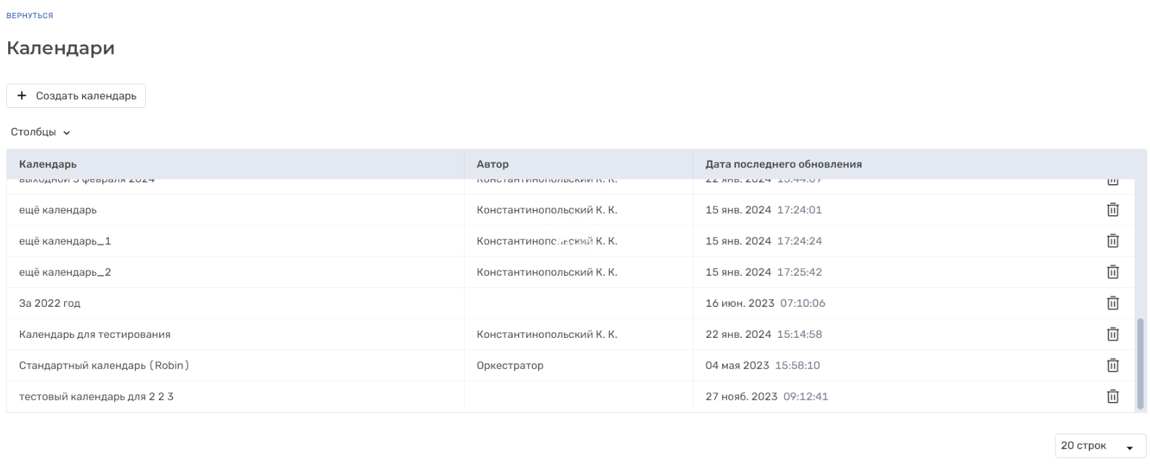1150x464 pixels.
Task: Remove 'Календарь для тестирования' via trash icon
Action: 1112,334
